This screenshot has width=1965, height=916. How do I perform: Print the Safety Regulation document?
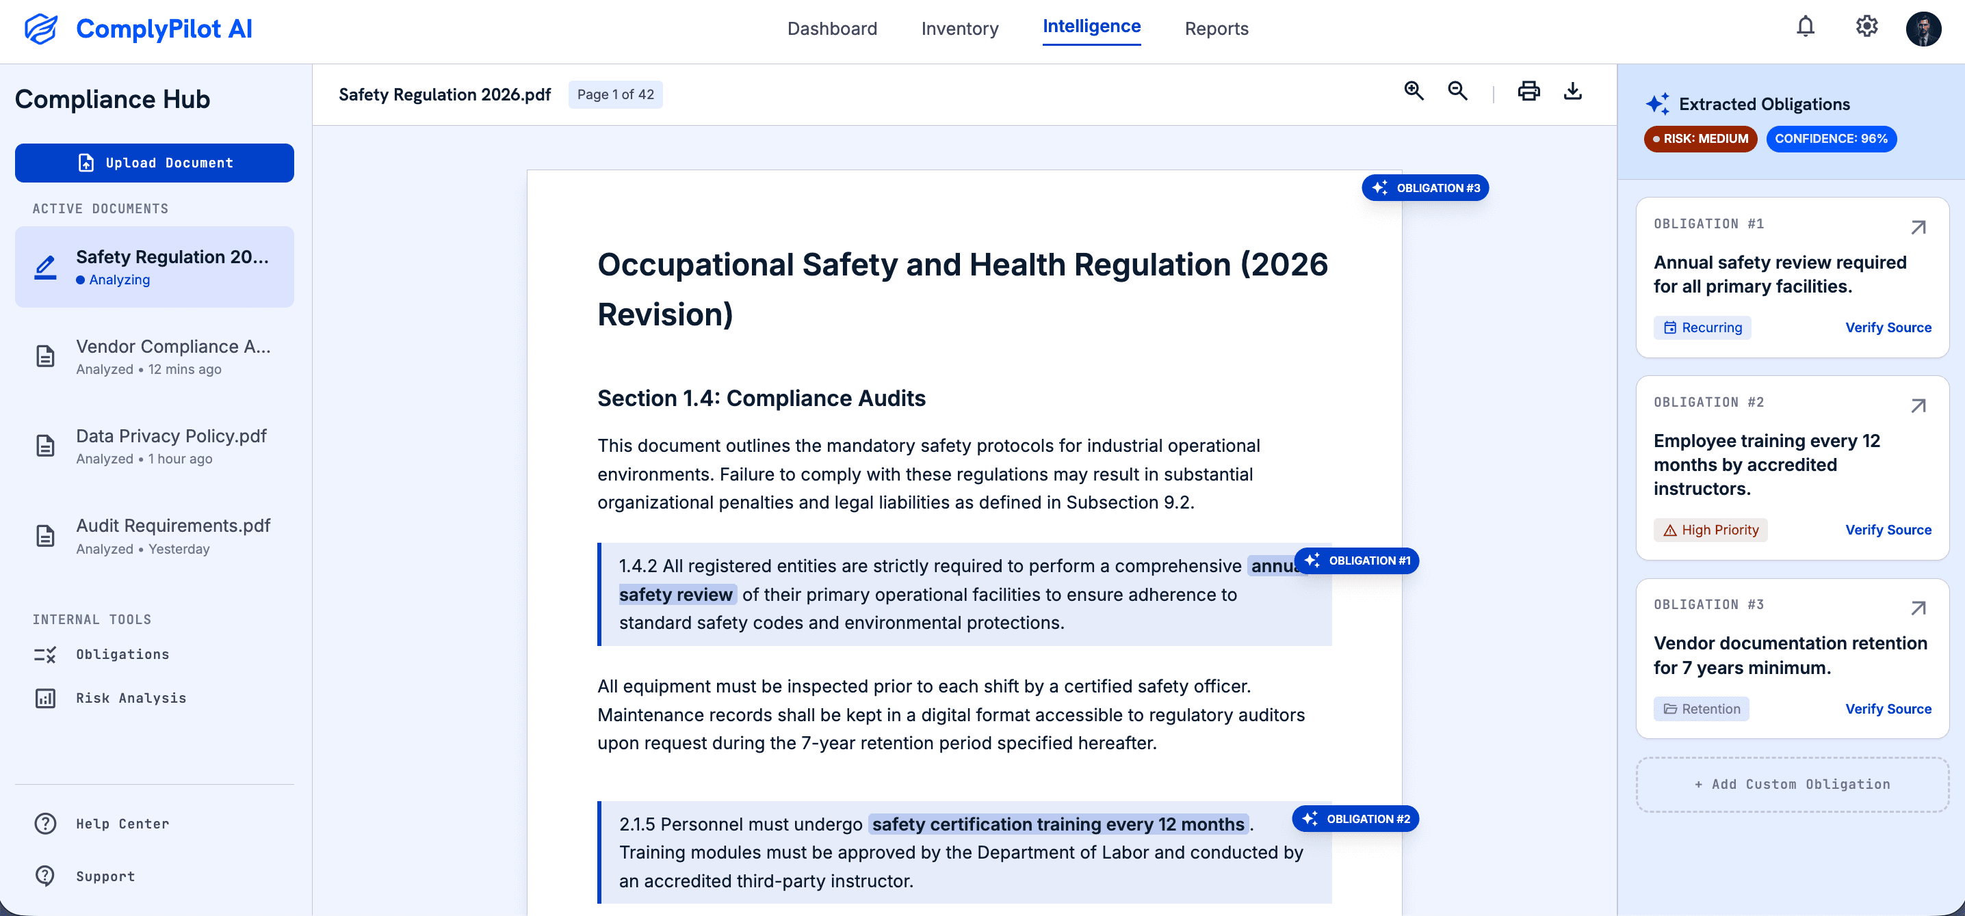[1528, 92]
